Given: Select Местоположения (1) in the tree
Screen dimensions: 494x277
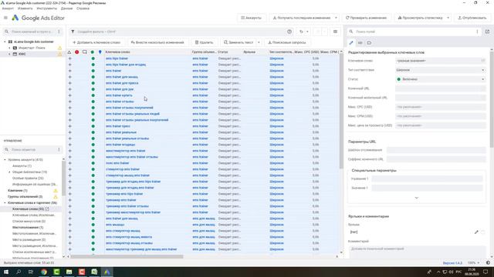Looking at the screenshot, I should [28, 228].
